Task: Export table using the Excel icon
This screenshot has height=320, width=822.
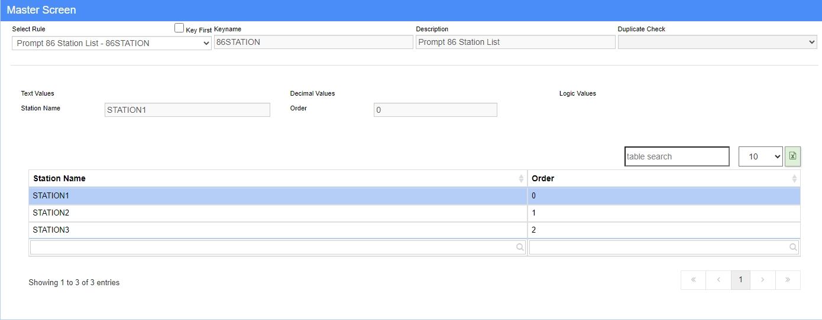Action: click(792, 156)
